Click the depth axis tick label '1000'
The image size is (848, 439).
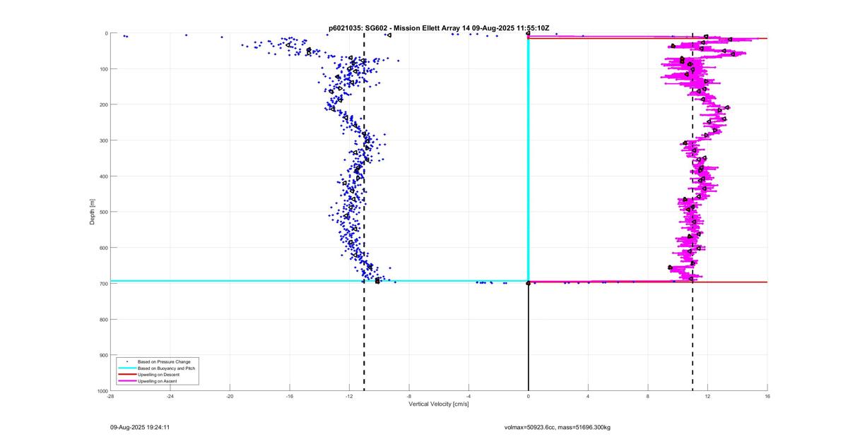(x=102, y=390)
